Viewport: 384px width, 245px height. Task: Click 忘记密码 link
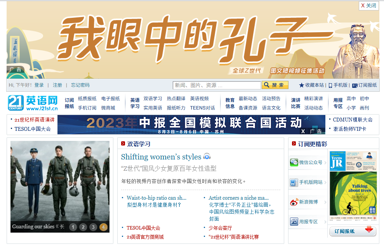pyautogui.click(x=80, y=85)
